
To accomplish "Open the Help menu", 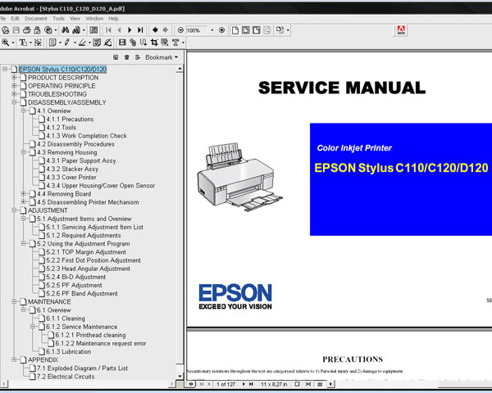I will click(x=113, y=19).
